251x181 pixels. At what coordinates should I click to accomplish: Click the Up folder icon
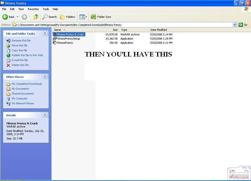pos(36,17)
